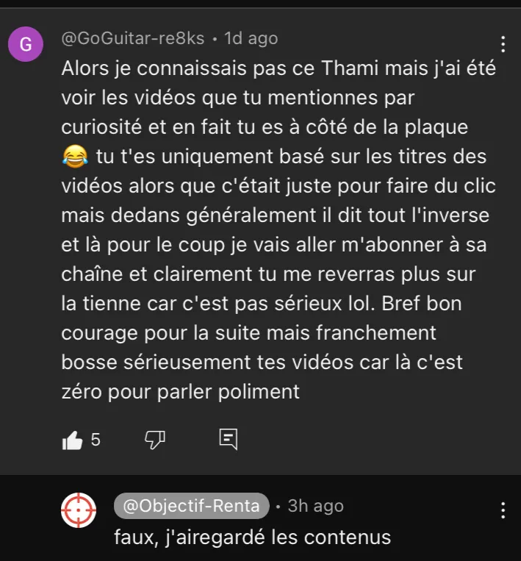Like the GoGuitar-re8ks comment with thumbs up
This screenshot has height=561, width=521.
click(x=73, y=440)
